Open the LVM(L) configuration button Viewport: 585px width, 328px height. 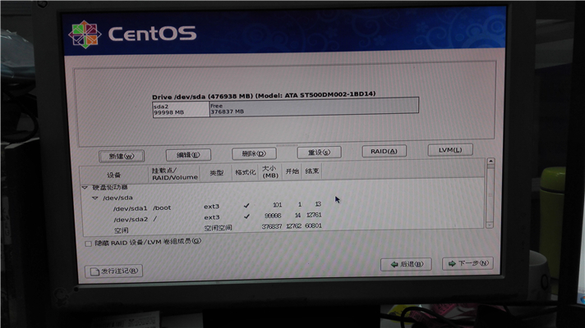450,150
